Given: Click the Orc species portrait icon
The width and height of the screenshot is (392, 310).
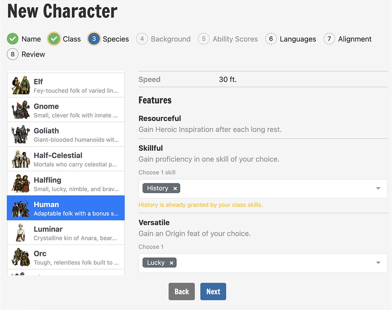Looking at the screenshot, I should tap(21, 257).
